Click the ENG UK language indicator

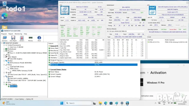tap(164, 103)
